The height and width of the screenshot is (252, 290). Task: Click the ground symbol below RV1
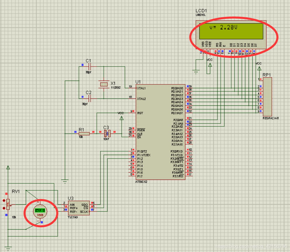8,248
